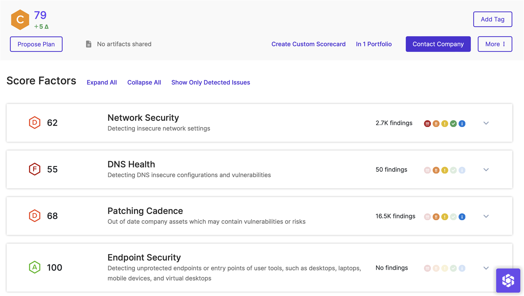Click the Network Security title
This screenshot has width=524, height=296.
[143, 118]
